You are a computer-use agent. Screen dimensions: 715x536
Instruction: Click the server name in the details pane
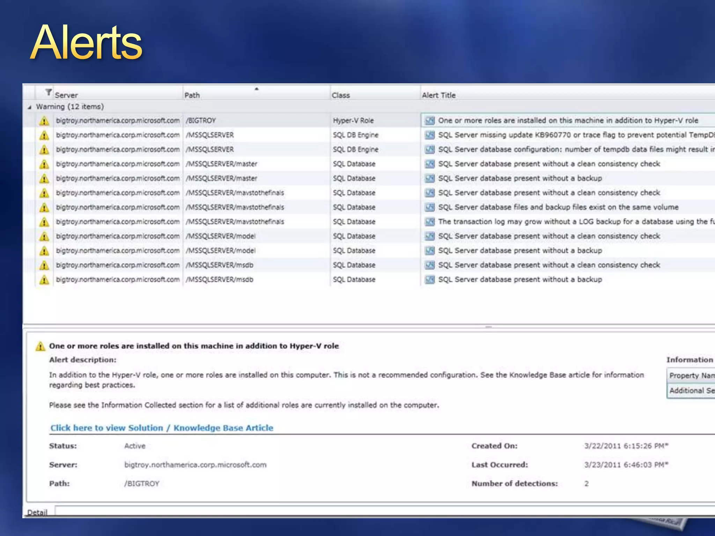coord(195,465)
